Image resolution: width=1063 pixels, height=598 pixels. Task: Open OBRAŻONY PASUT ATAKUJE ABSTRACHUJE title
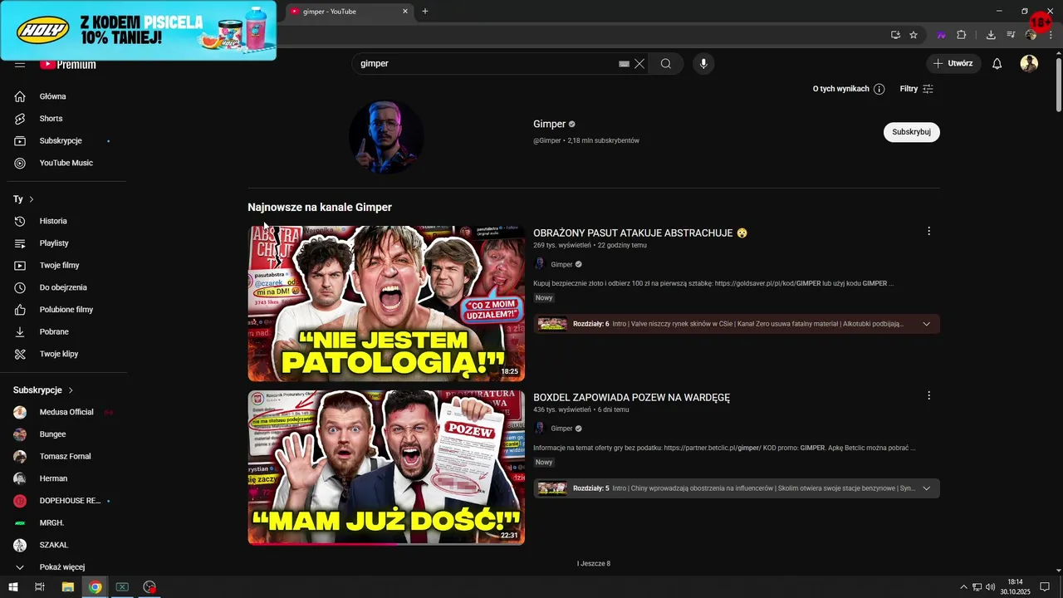pyautogui.click(x=640, y=233)
